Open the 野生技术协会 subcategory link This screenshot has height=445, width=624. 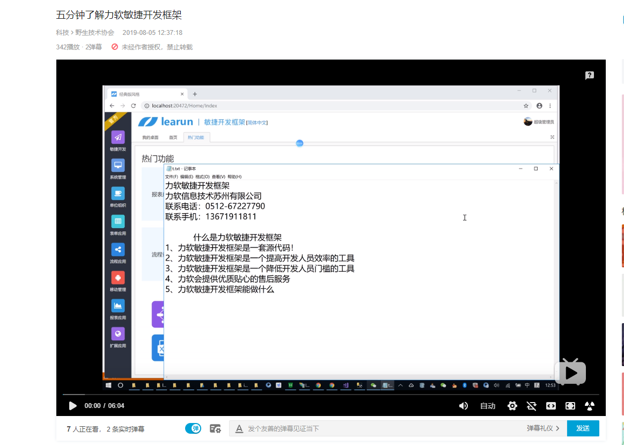click(95, 33)
